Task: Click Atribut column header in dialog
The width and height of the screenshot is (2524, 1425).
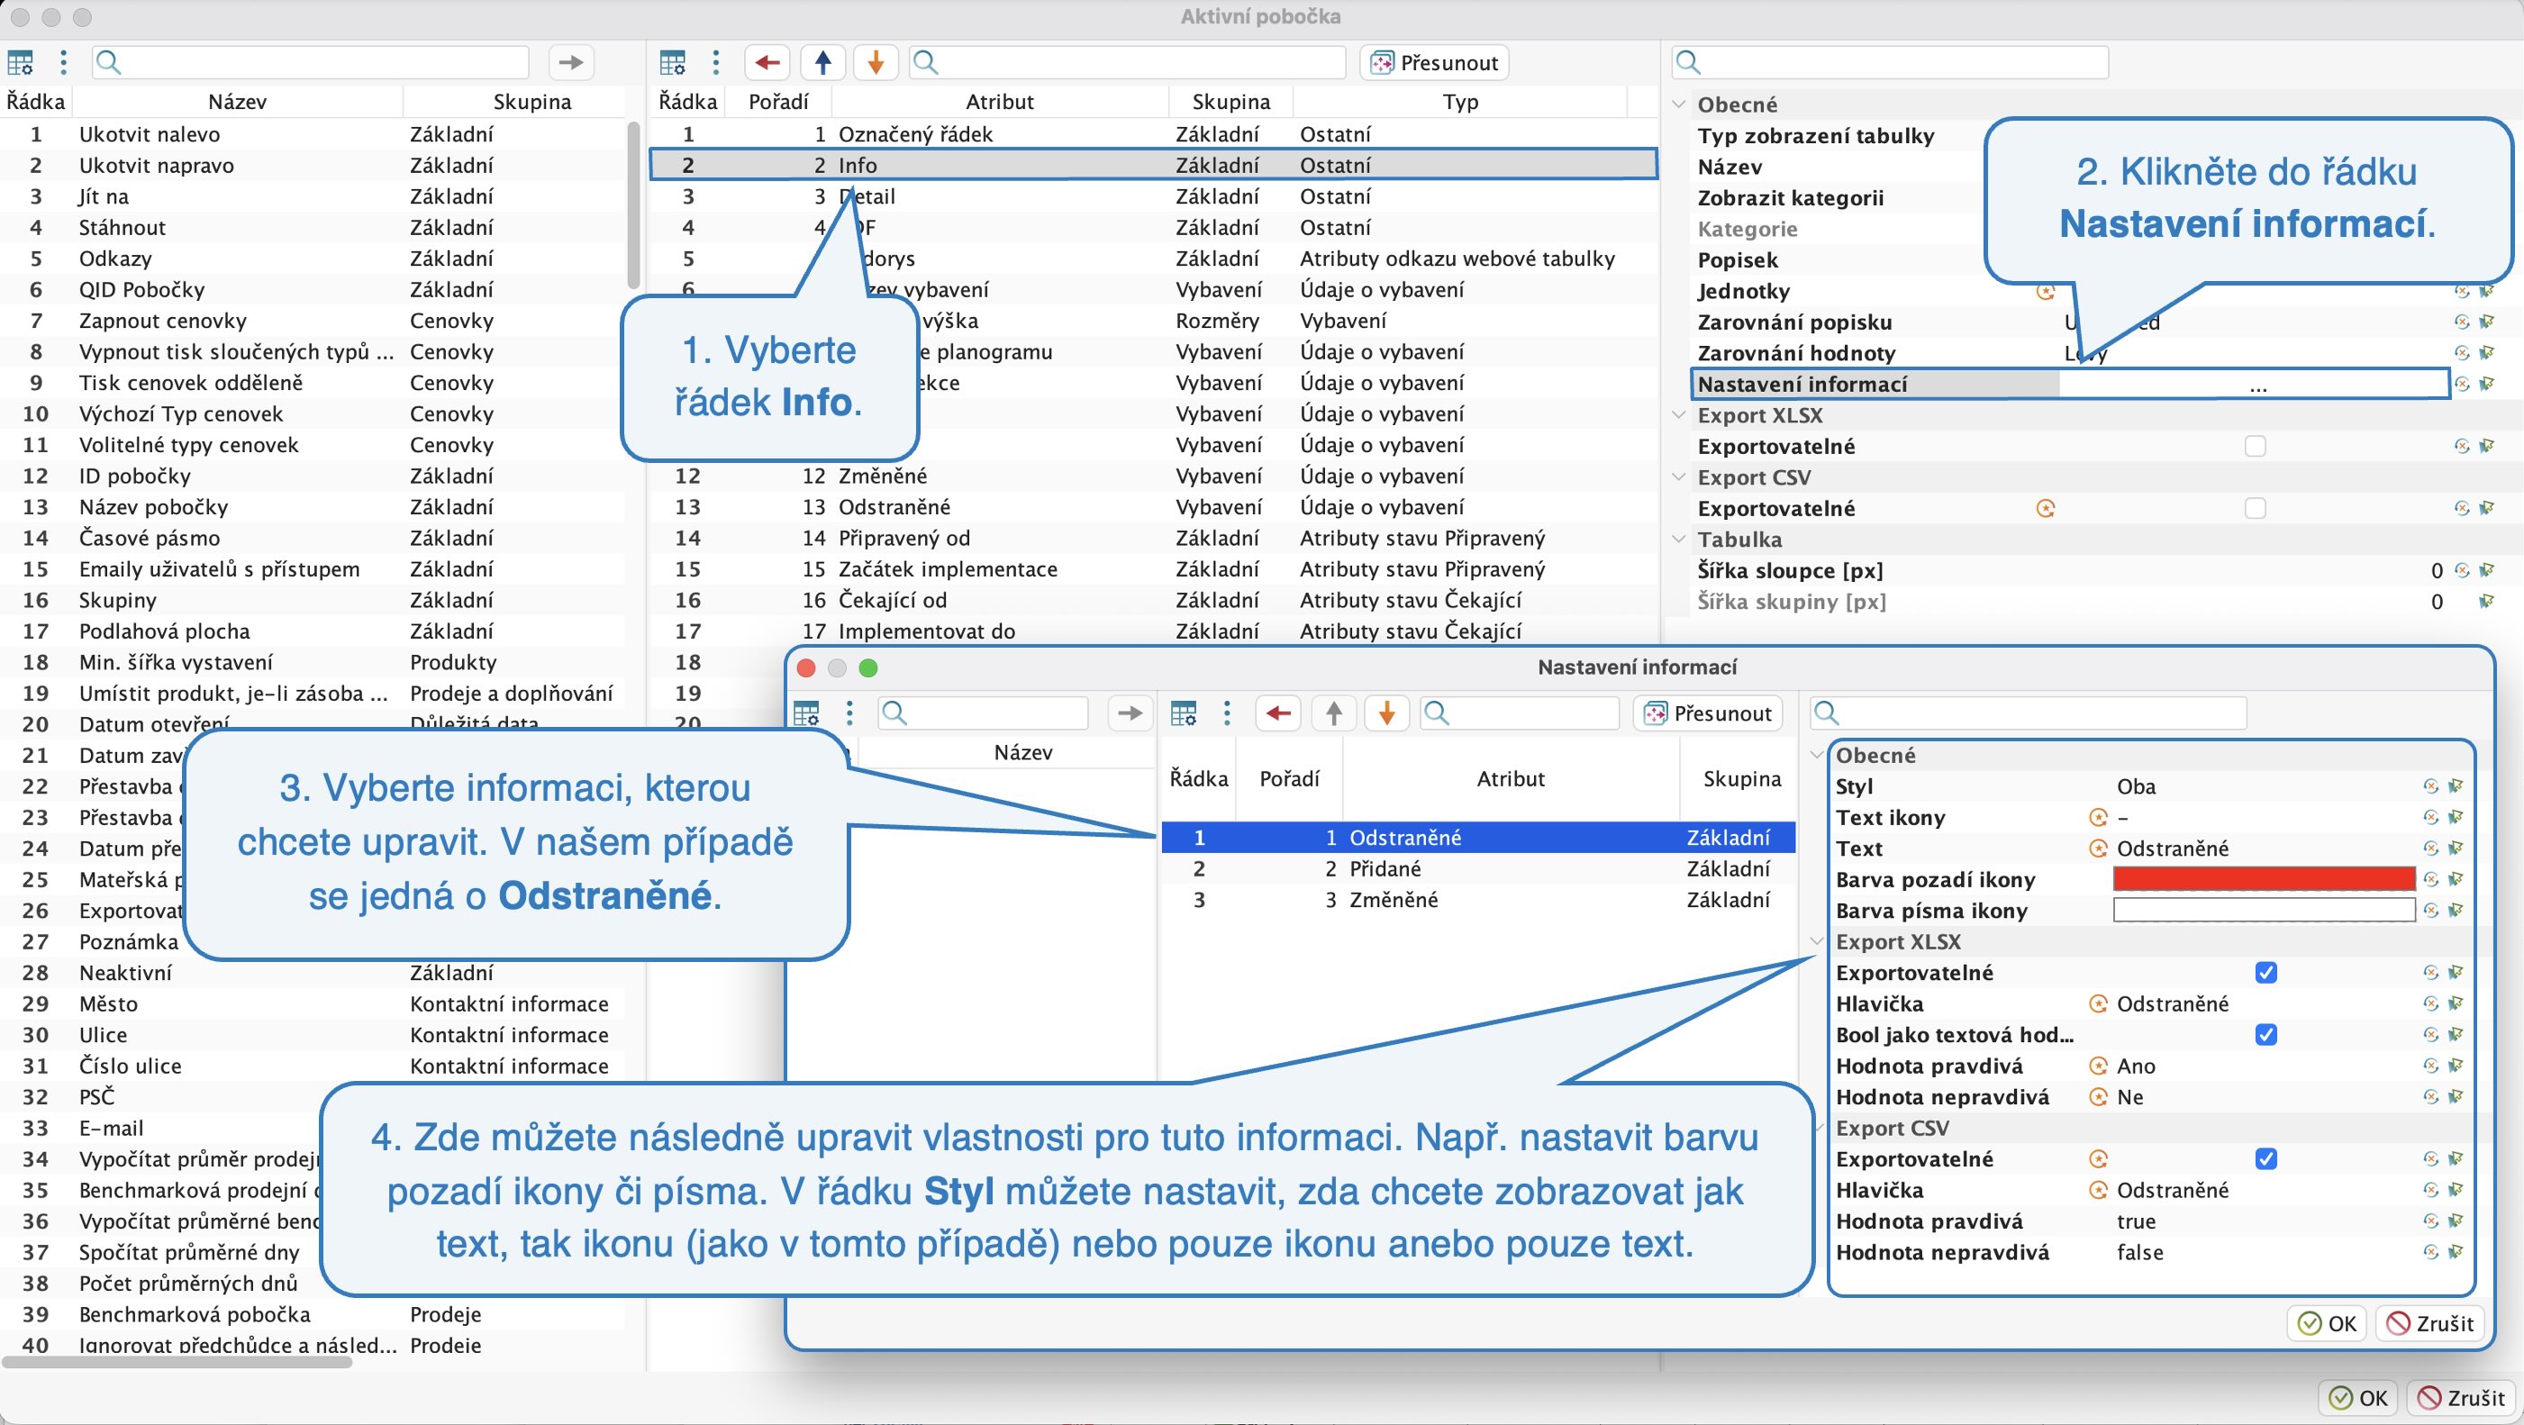Action: coord(1511,779)
